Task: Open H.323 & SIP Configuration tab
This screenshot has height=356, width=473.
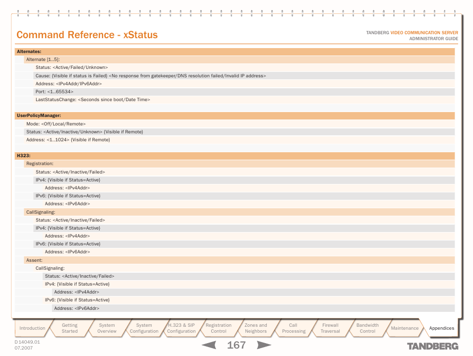Action: (181, 328)
